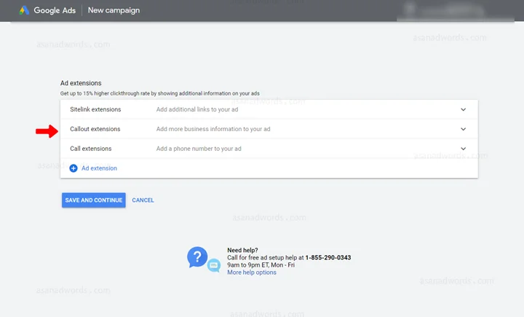
Task: Select the Call extensions row label
Action: (90, 149)
